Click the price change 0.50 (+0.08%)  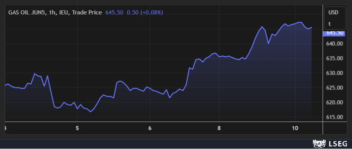(145, 12)
